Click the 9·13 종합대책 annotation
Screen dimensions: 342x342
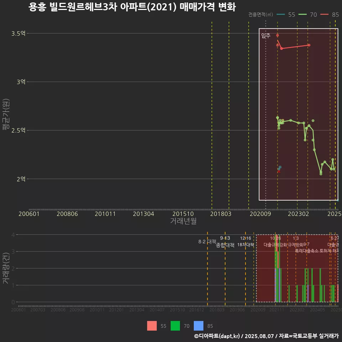click(225, 242)
